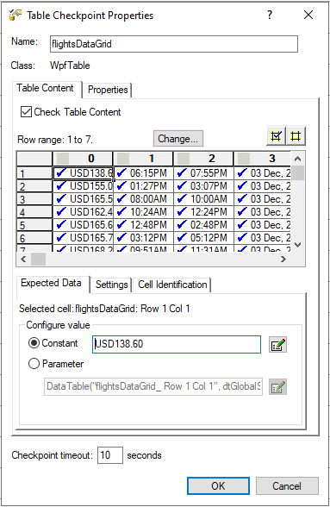Viewport: 330px width, 507px height.
Task: Toggle checkmark on 12:24PM cell
Action: tap(182, 211)
